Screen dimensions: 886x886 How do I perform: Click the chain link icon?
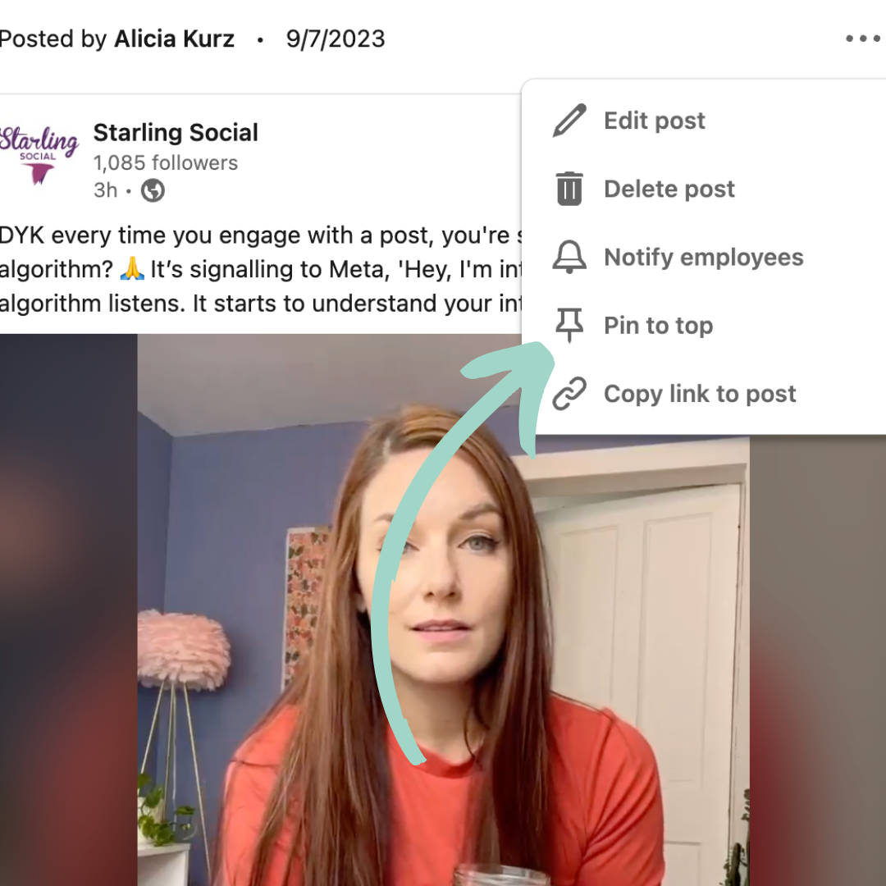(569, 394)
